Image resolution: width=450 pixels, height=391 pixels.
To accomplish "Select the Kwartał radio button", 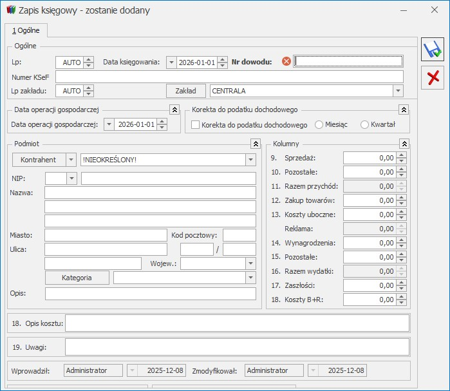I will [365, 124].
